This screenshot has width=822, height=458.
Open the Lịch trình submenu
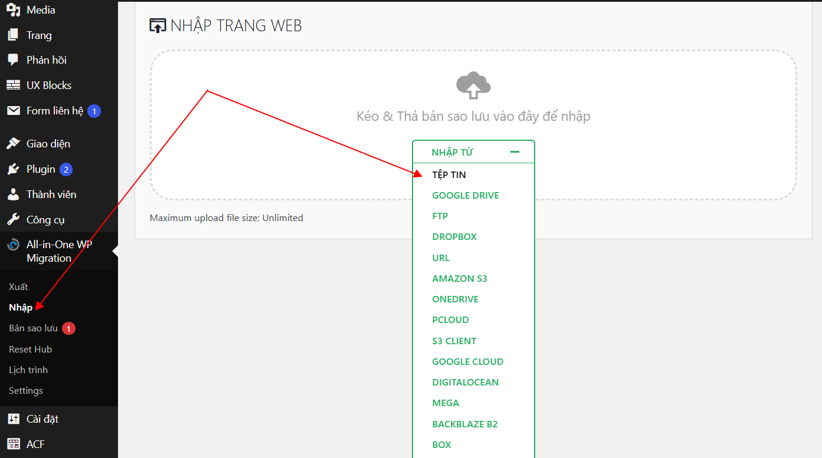(28, 370)
